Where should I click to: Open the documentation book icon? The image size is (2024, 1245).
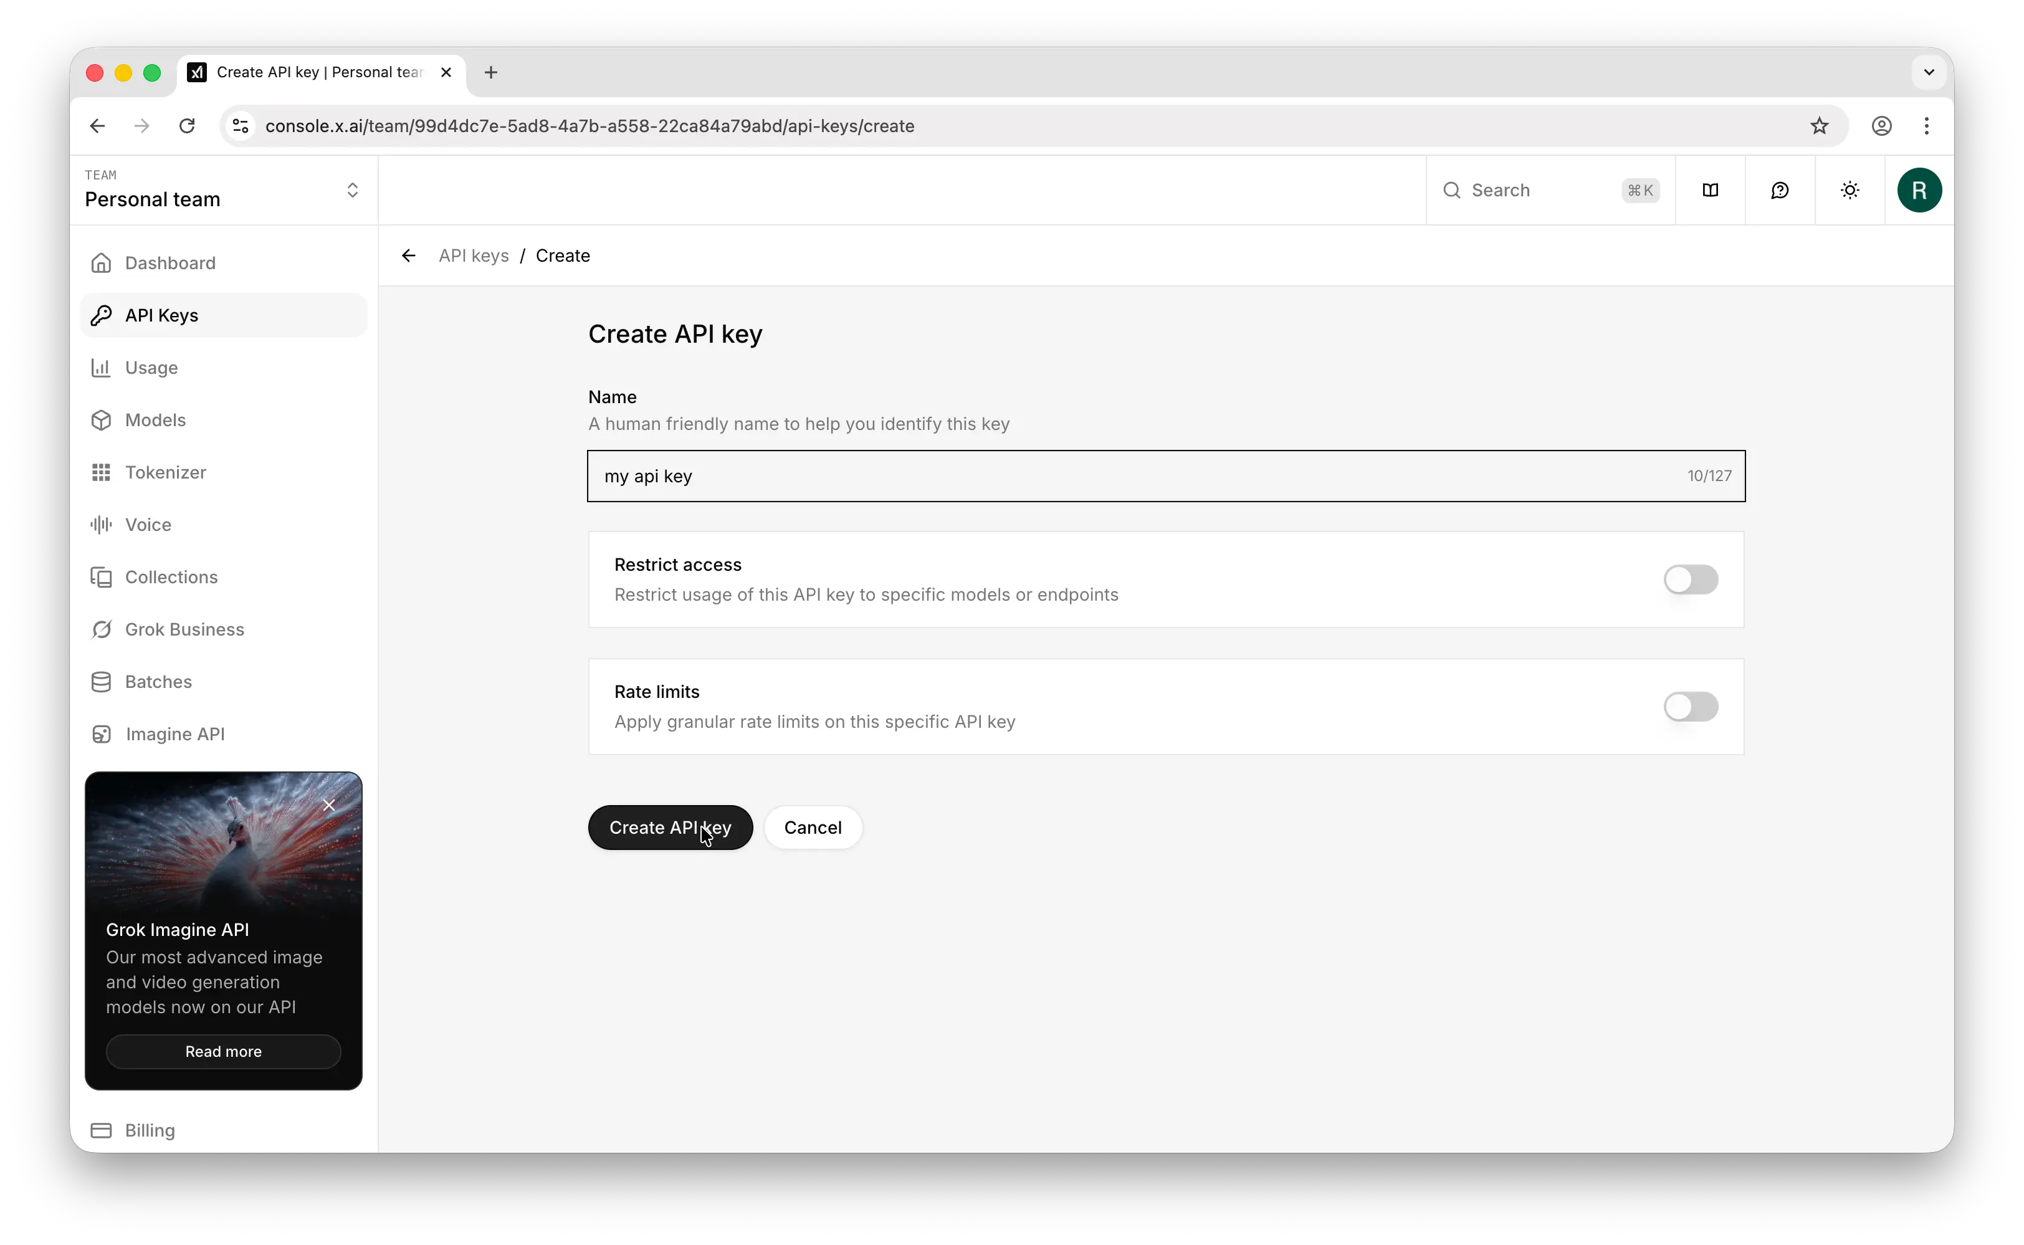coord(1711,189)
